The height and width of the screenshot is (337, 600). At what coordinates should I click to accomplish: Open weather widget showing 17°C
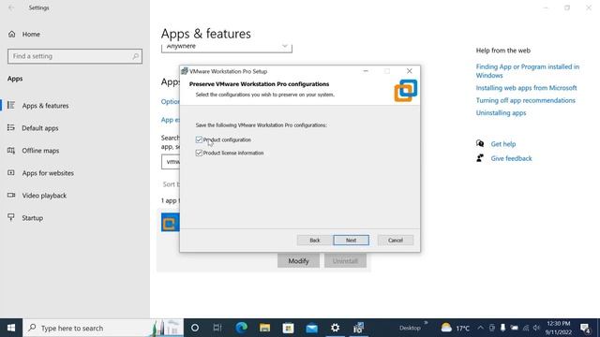pyautogui.click(x=455, y=328)
